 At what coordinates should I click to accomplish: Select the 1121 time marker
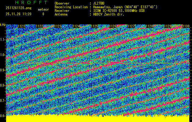click(21, 26)
